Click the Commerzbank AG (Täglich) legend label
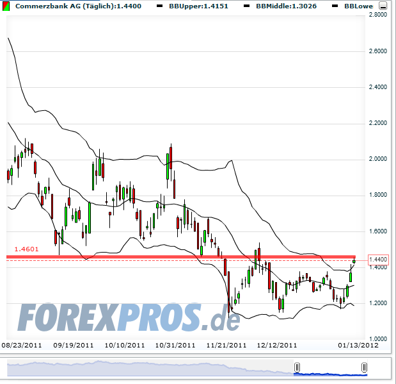This screenshot has height=384, width=396. pos(78,6)
